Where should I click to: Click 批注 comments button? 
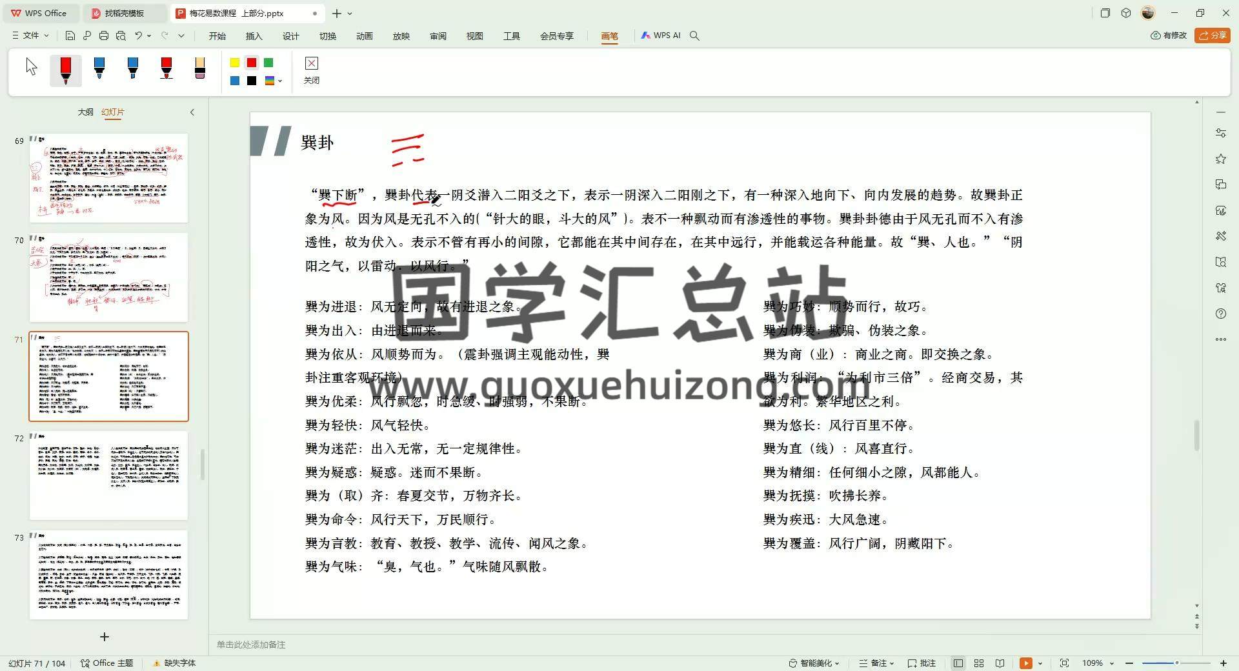click(922, 663)
